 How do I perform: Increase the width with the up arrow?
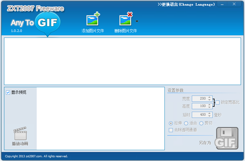[x=210, y=97]
